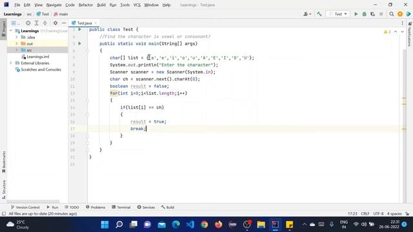Collapse the Learnings project root
The height and width of the screenshot is (232, 413).
coord(11,31)
